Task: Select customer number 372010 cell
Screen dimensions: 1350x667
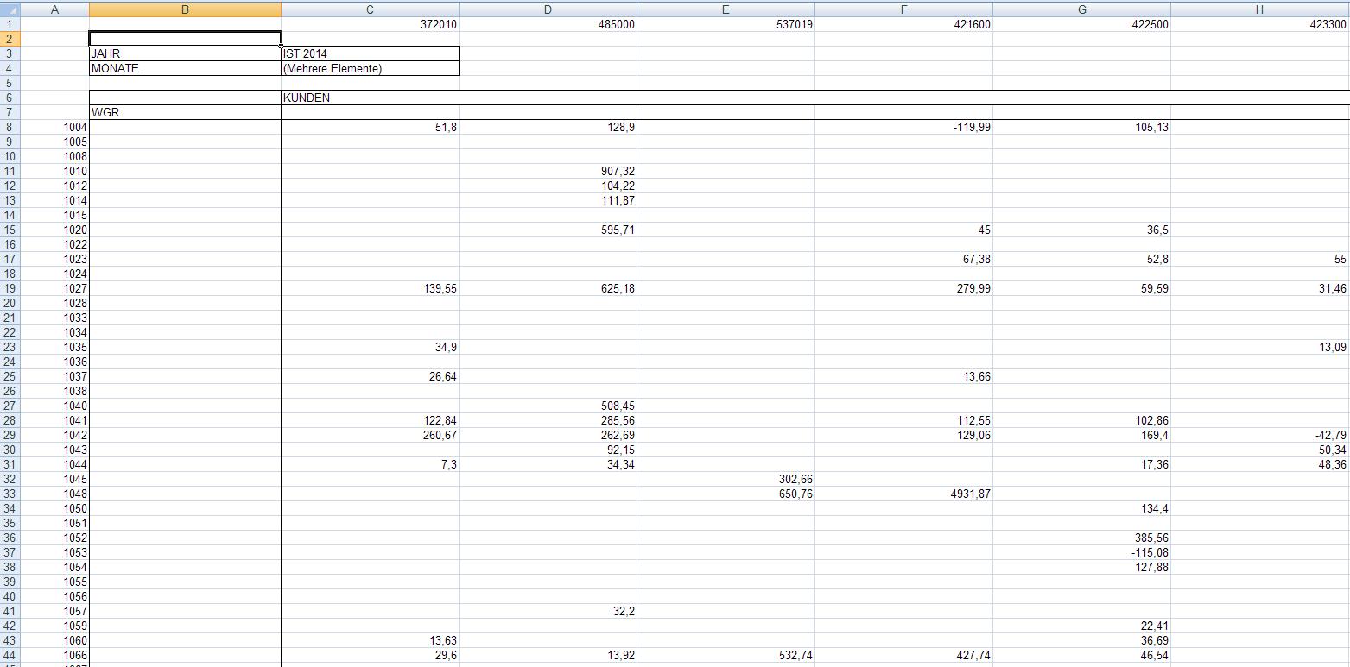Action: [370, 24]
